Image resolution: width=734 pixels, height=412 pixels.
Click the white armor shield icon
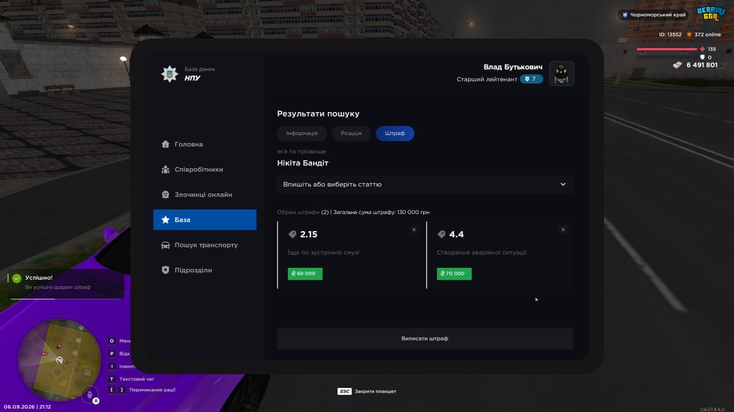[x=702, y=57]
